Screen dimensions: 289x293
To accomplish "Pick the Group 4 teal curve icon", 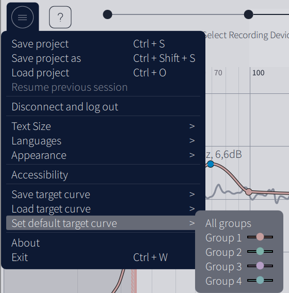I will pos(260,280).
